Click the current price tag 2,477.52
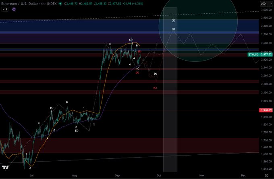 click(266, 55)
